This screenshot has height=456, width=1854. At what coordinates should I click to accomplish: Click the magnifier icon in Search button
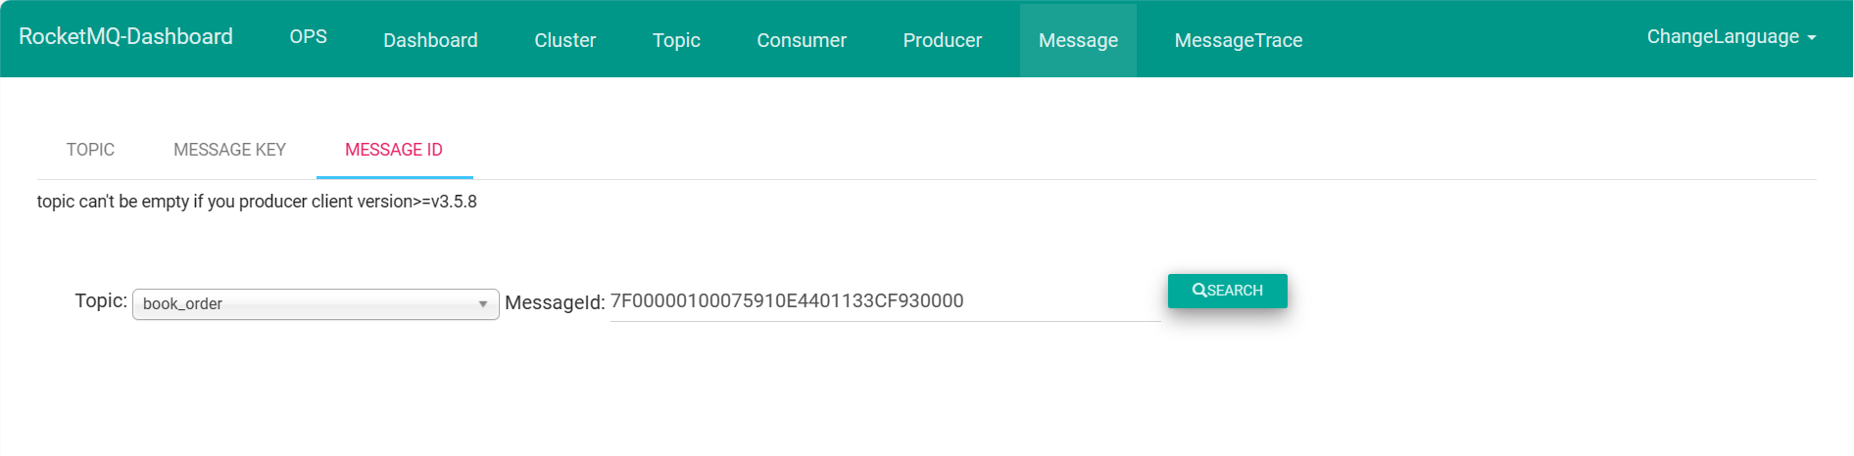coord(1198,291)
